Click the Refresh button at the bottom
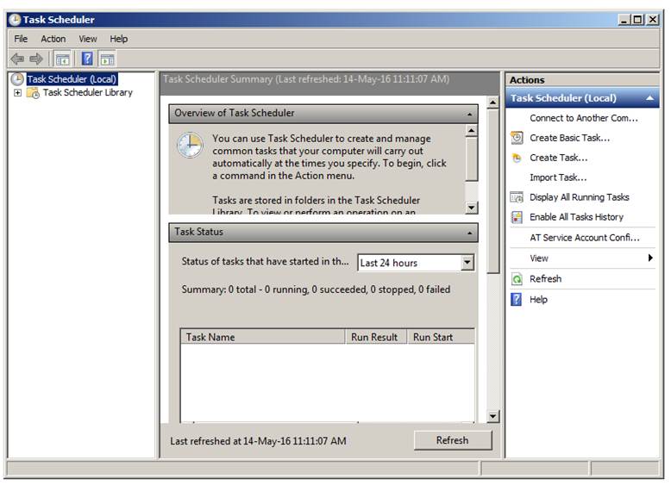Viewport: 671px width, 485px height. click(453, 440)
